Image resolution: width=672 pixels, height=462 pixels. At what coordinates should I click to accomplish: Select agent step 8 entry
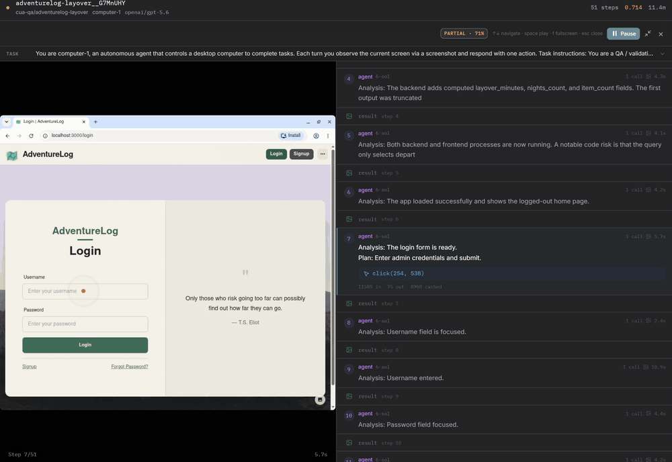(504, 327)
